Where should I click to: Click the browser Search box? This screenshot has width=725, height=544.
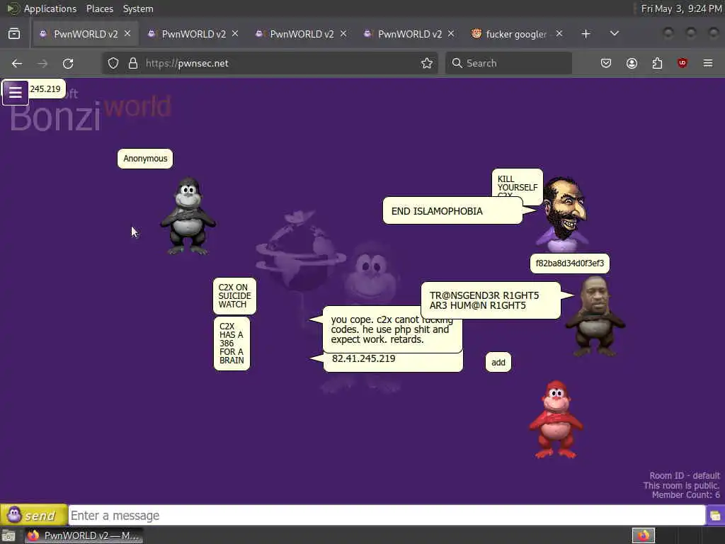508,63
